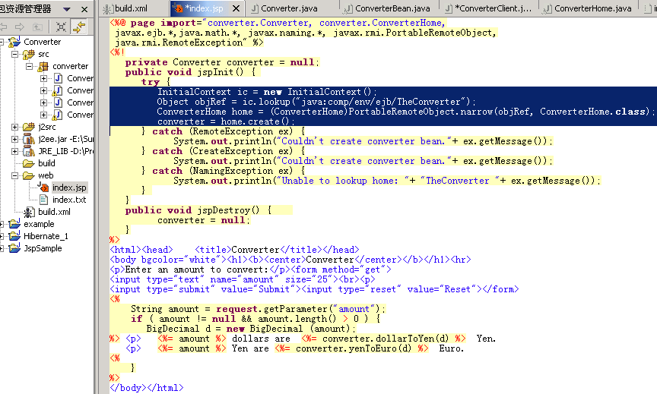Viewport: 657px width, 394px height.
Task: Click the 'BigDecimal d = new BigDecimal' line
Action: click(251, 328)
